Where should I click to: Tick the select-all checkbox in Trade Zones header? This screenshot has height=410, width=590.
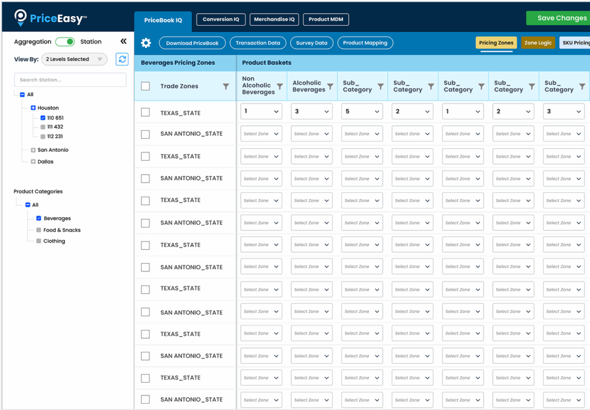[x=145, y=86]
